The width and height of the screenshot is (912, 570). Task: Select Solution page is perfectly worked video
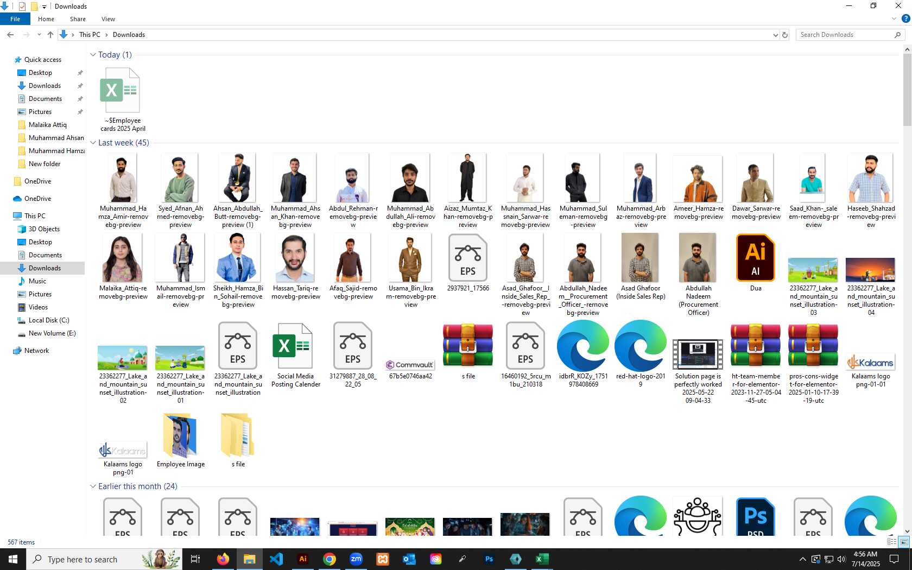[698, 371]
